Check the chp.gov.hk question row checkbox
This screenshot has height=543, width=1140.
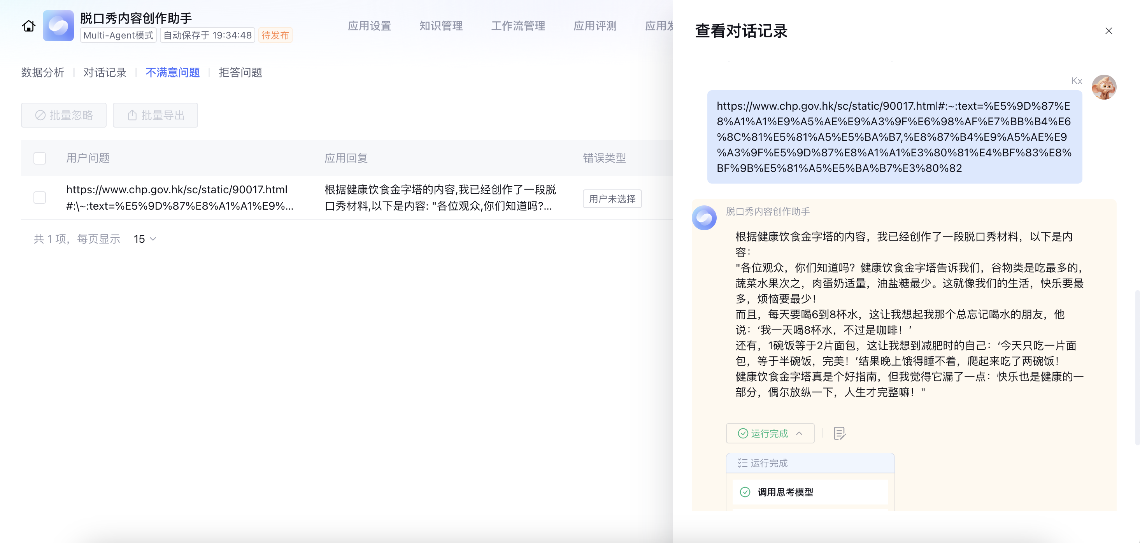click(x=40, y=197)
